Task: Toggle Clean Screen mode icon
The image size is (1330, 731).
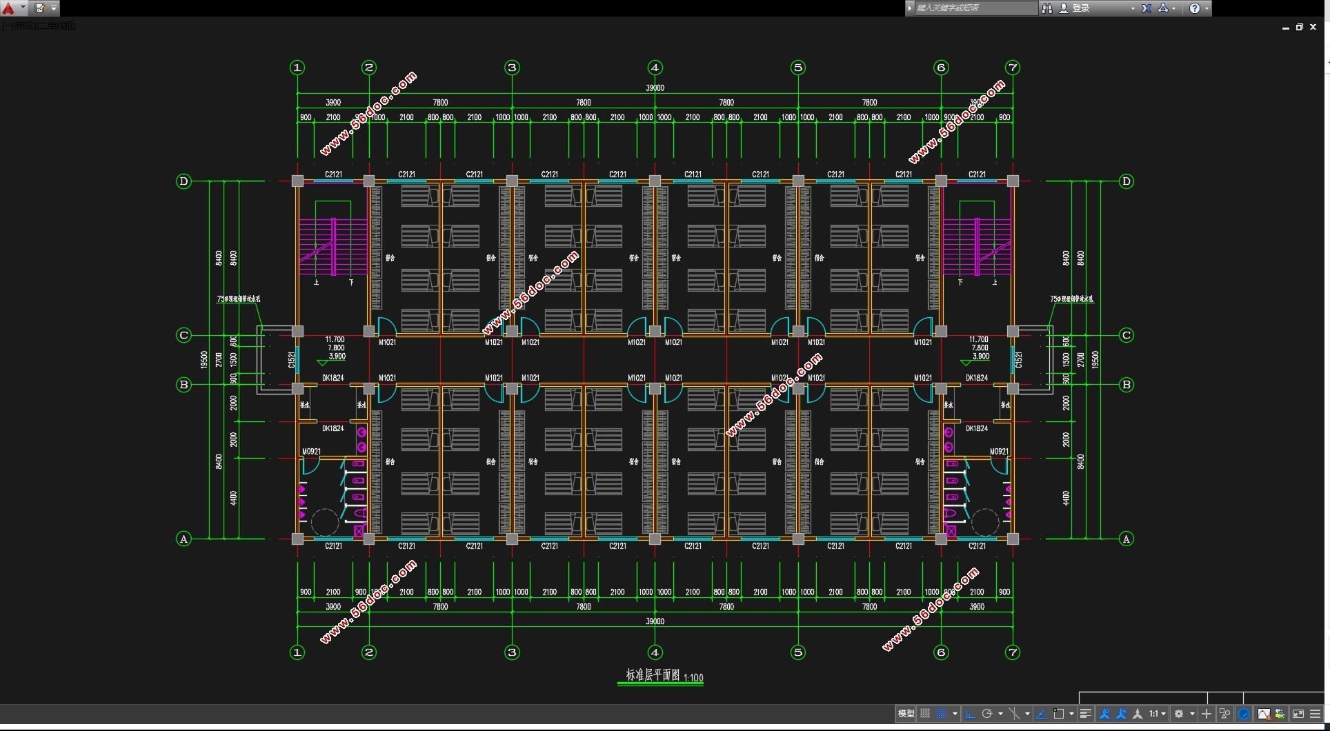Action: coord(1298,714)
